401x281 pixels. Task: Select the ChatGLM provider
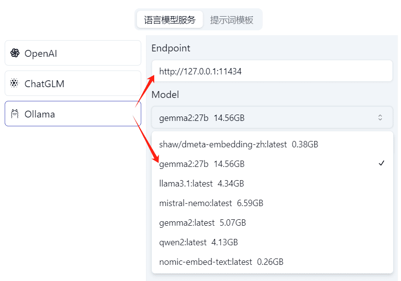[x=73, y=83]
